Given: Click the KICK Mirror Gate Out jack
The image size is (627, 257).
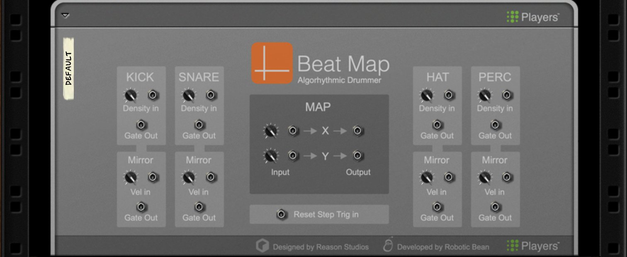Looking at the screenshot, I should [141, 206].
